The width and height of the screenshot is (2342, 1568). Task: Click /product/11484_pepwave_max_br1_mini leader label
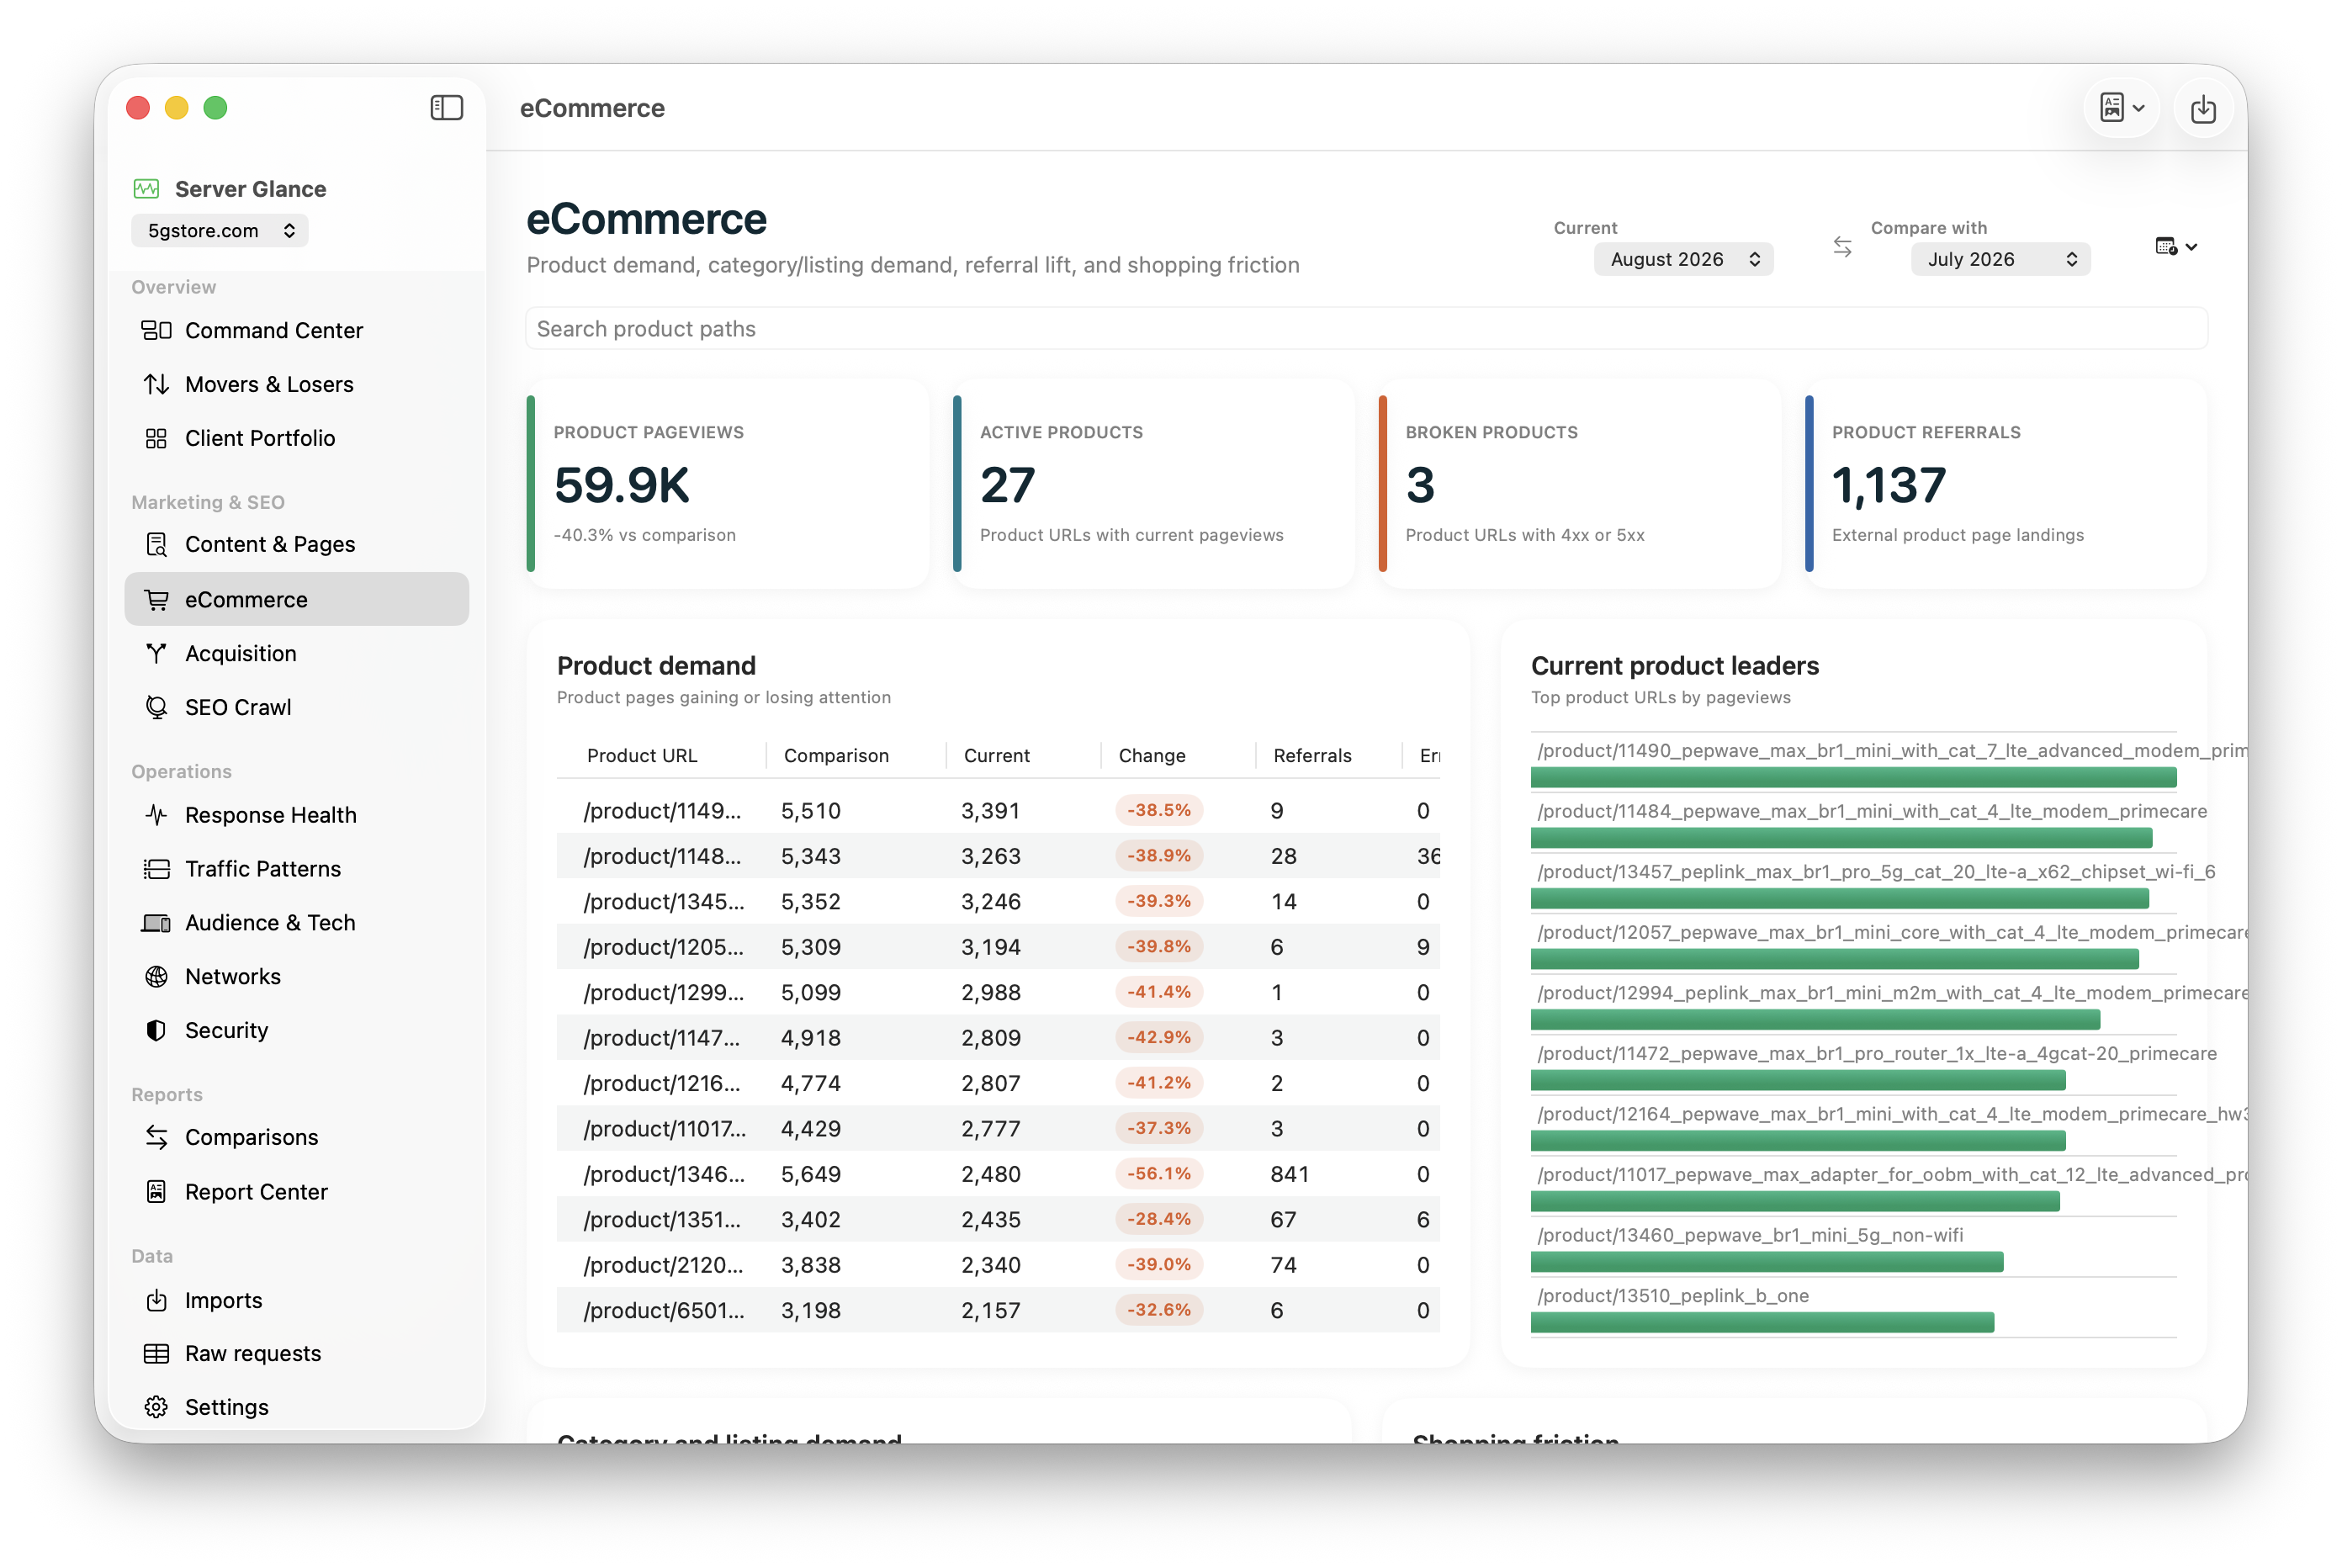(1870, 811)
